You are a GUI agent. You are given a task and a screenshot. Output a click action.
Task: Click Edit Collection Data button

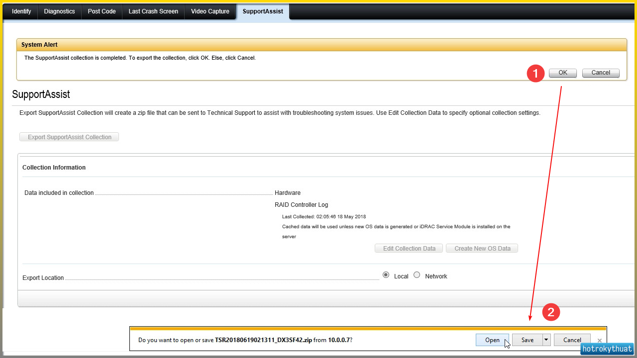tap(409, 248)
